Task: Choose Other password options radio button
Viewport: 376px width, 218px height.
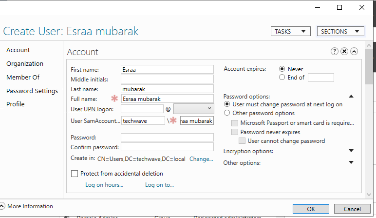Action: point(227,113)
